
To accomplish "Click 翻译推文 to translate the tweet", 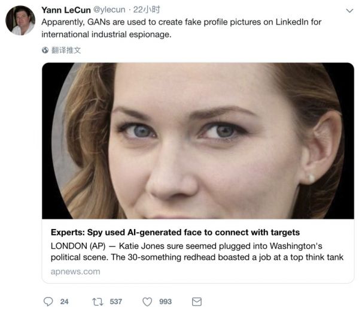I will [66, 50].
